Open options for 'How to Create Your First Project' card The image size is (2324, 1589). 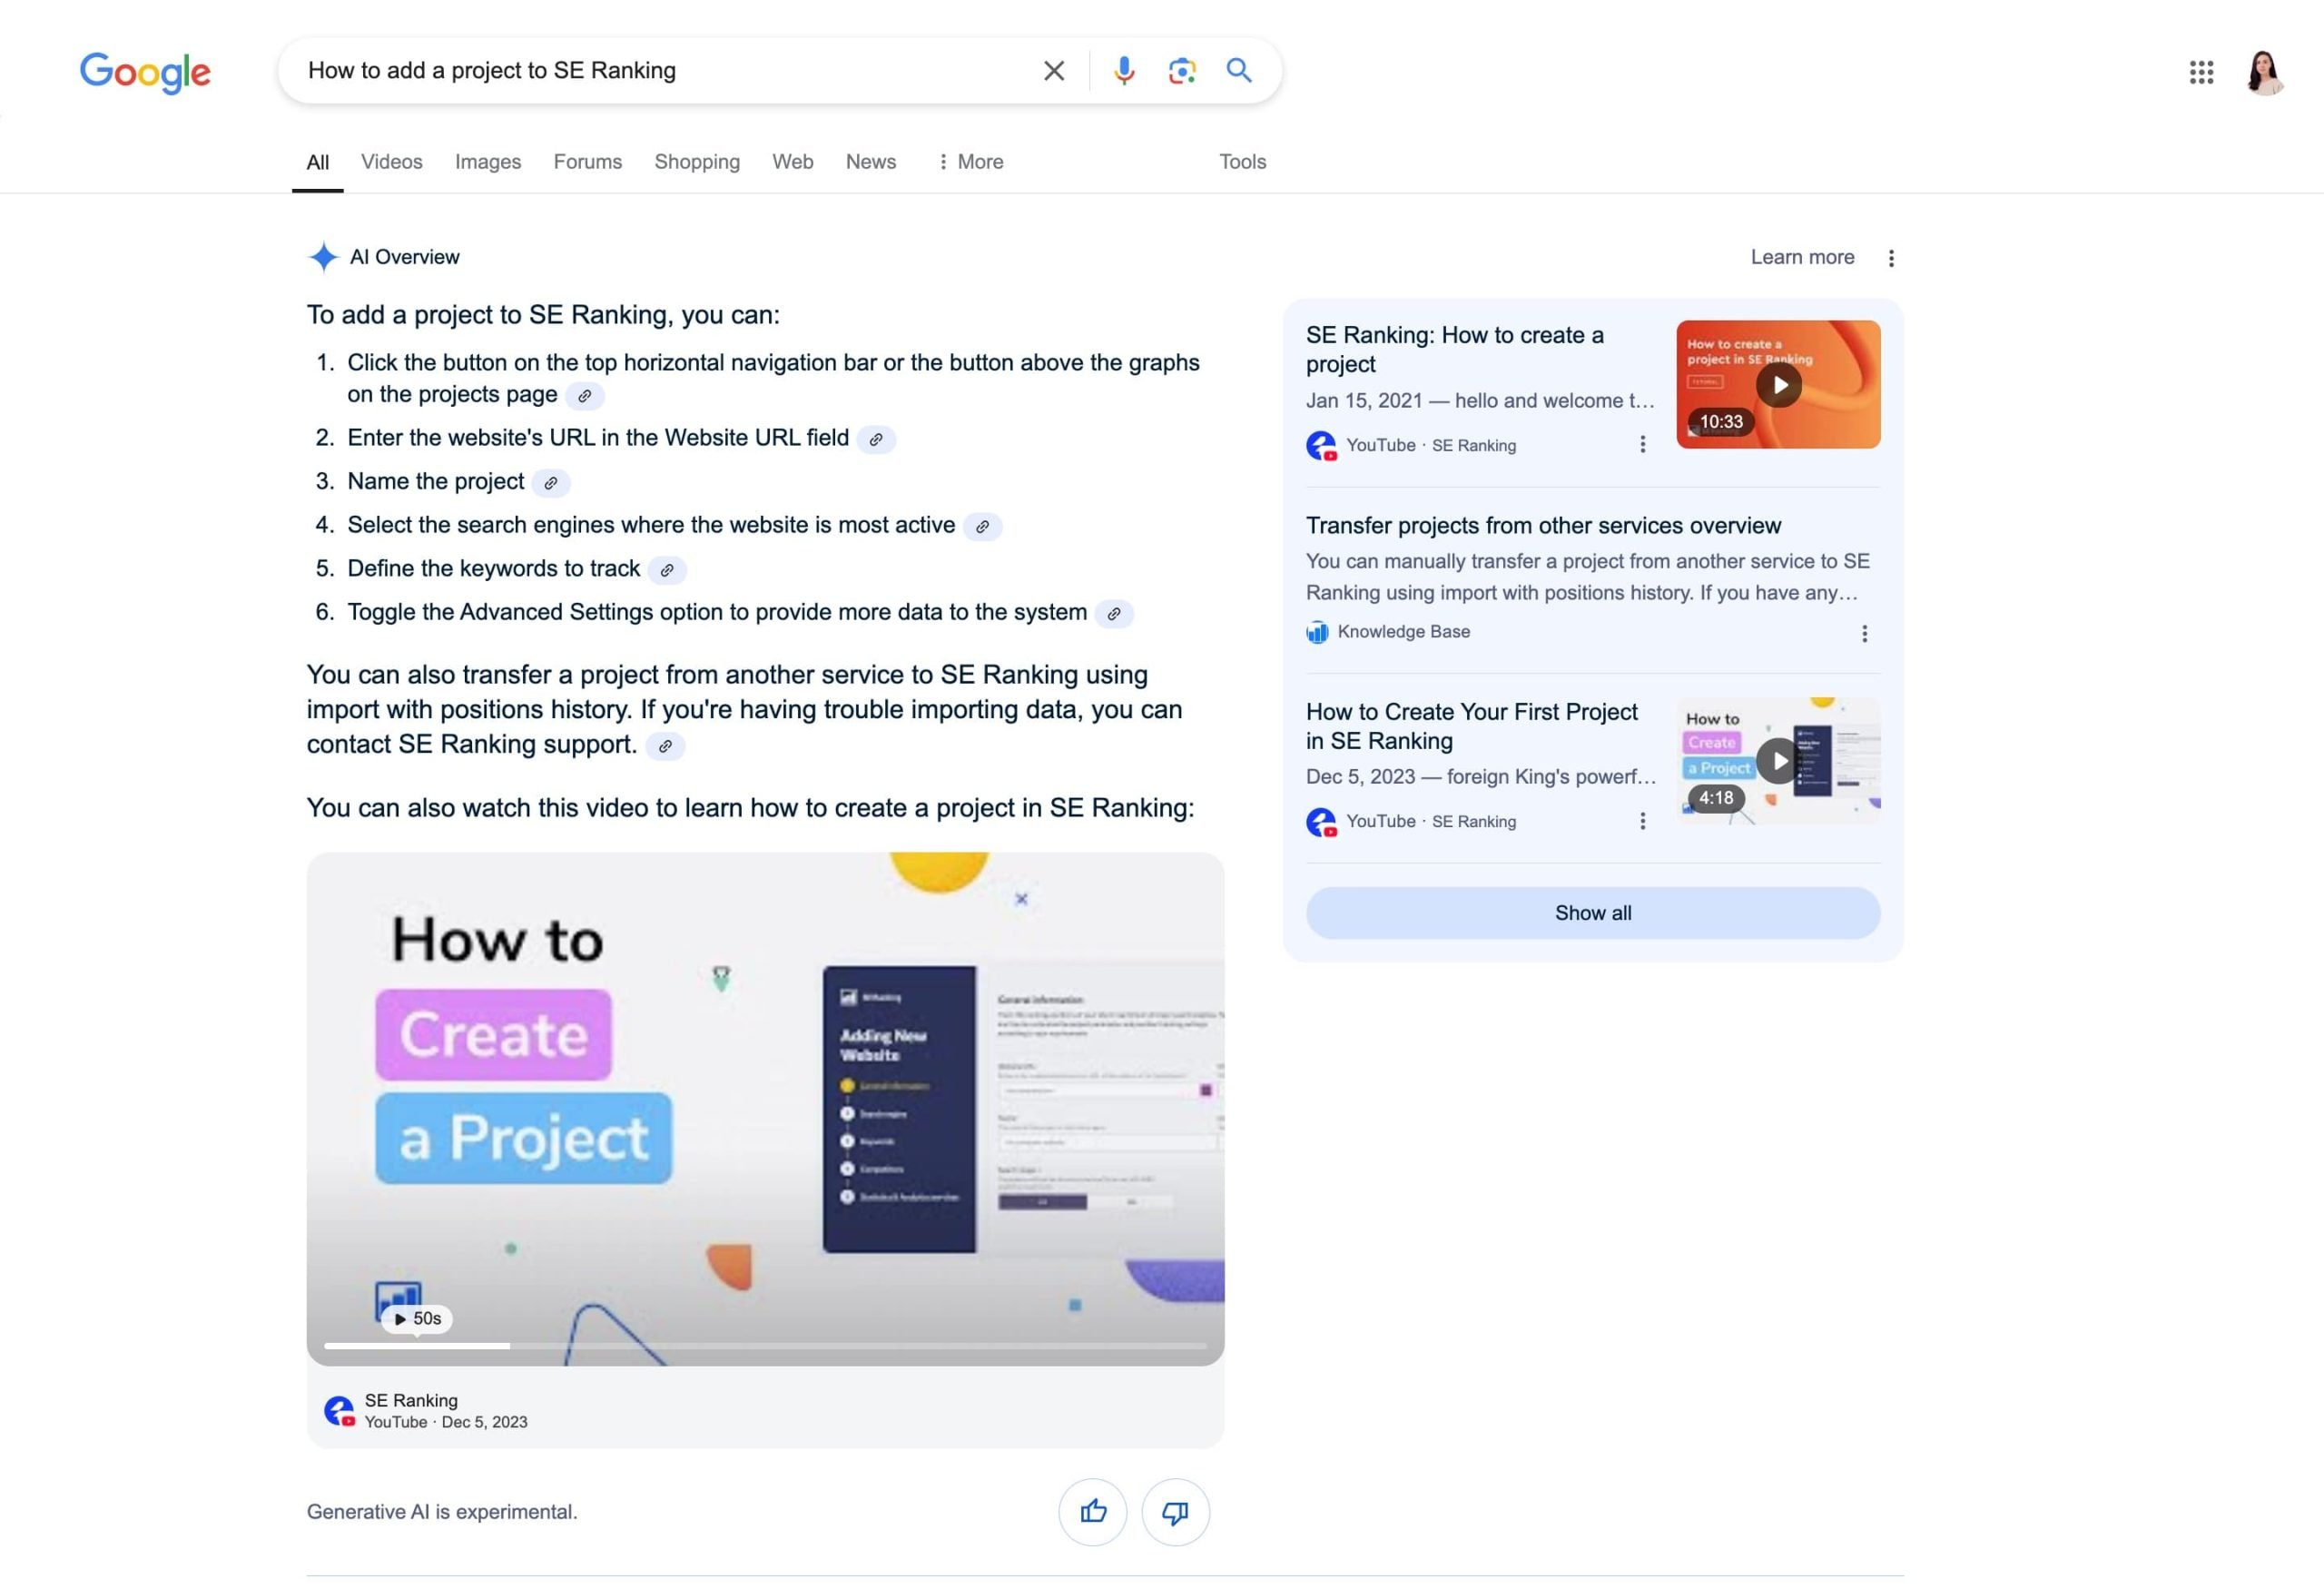(1642, 821)
